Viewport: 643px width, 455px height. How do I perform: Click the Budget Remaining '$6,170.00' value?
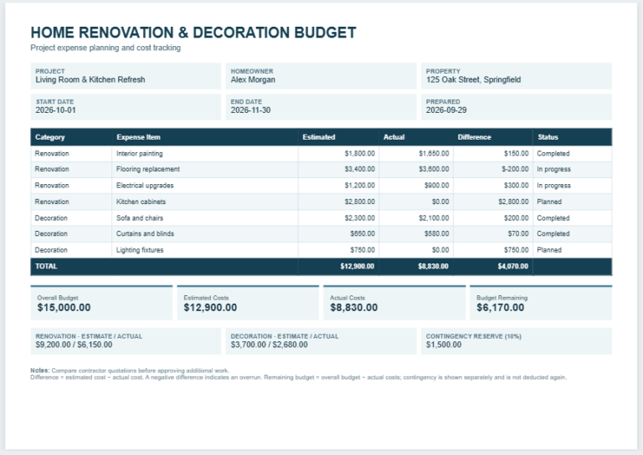click(x=501, y=308)
